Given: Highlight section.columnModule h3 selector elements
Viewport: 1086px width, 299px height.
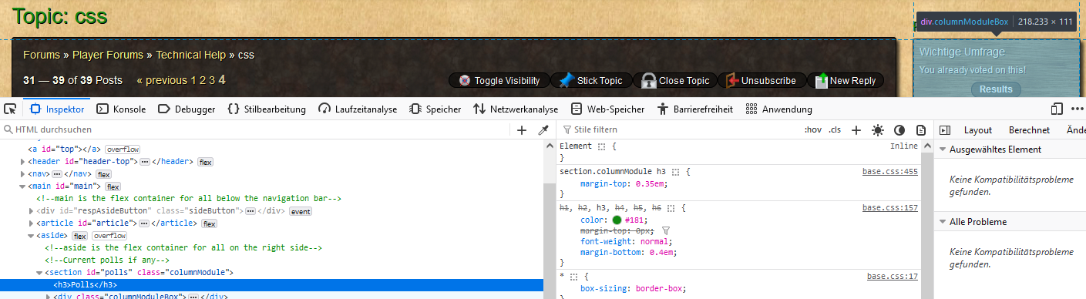Looking at the screenshot, I should [x=675, y=173].
